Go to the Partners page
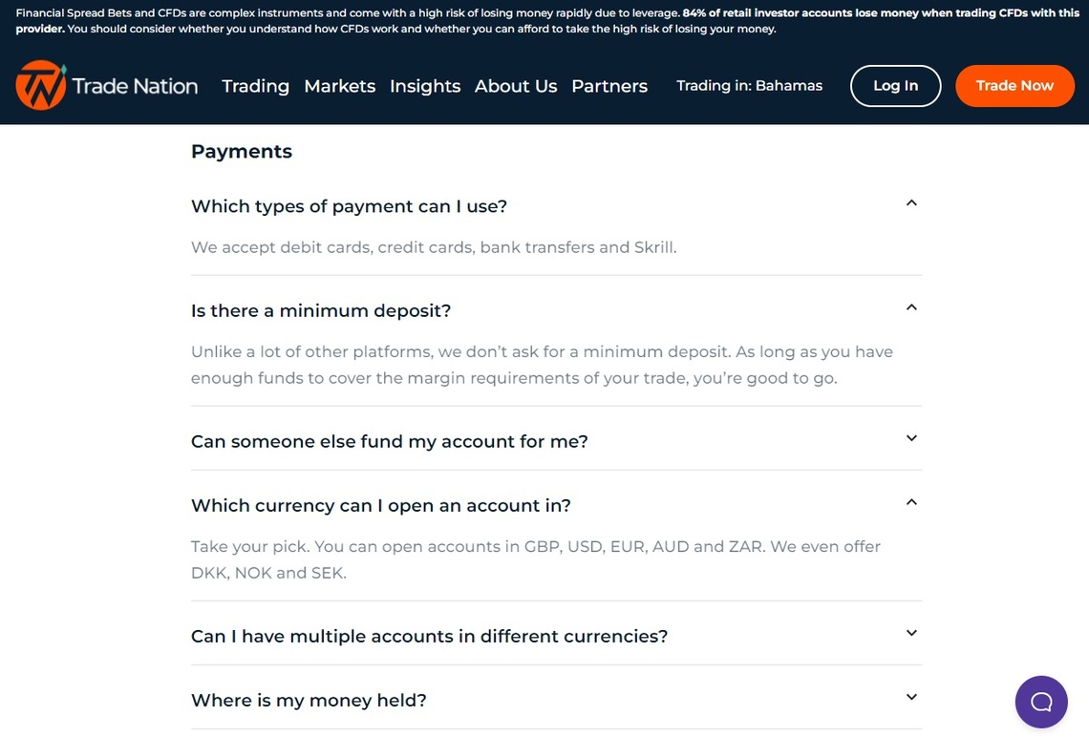This screenshot has width=1089, height=738. tap(609, 86)
